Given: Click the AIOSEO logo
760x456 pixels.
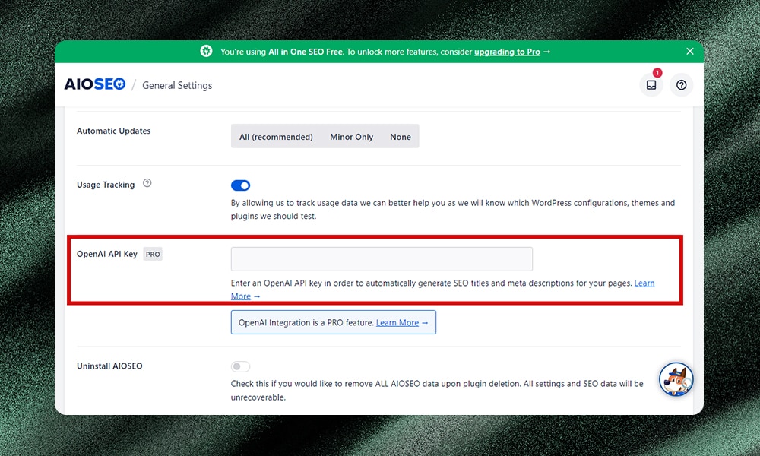Looking at the screenshot, I should [x=95, y=85].
